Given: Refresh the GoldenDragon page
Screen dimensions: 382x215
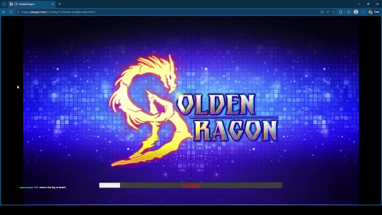Looking at the screenshot, I should coord(11,12).
